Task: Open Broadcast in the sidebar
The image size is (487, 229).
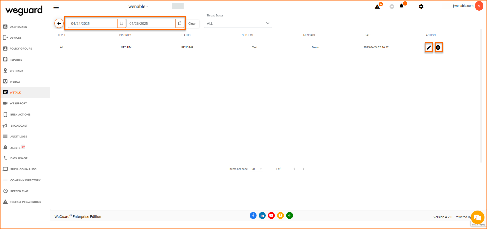Action: coord(25,125)
